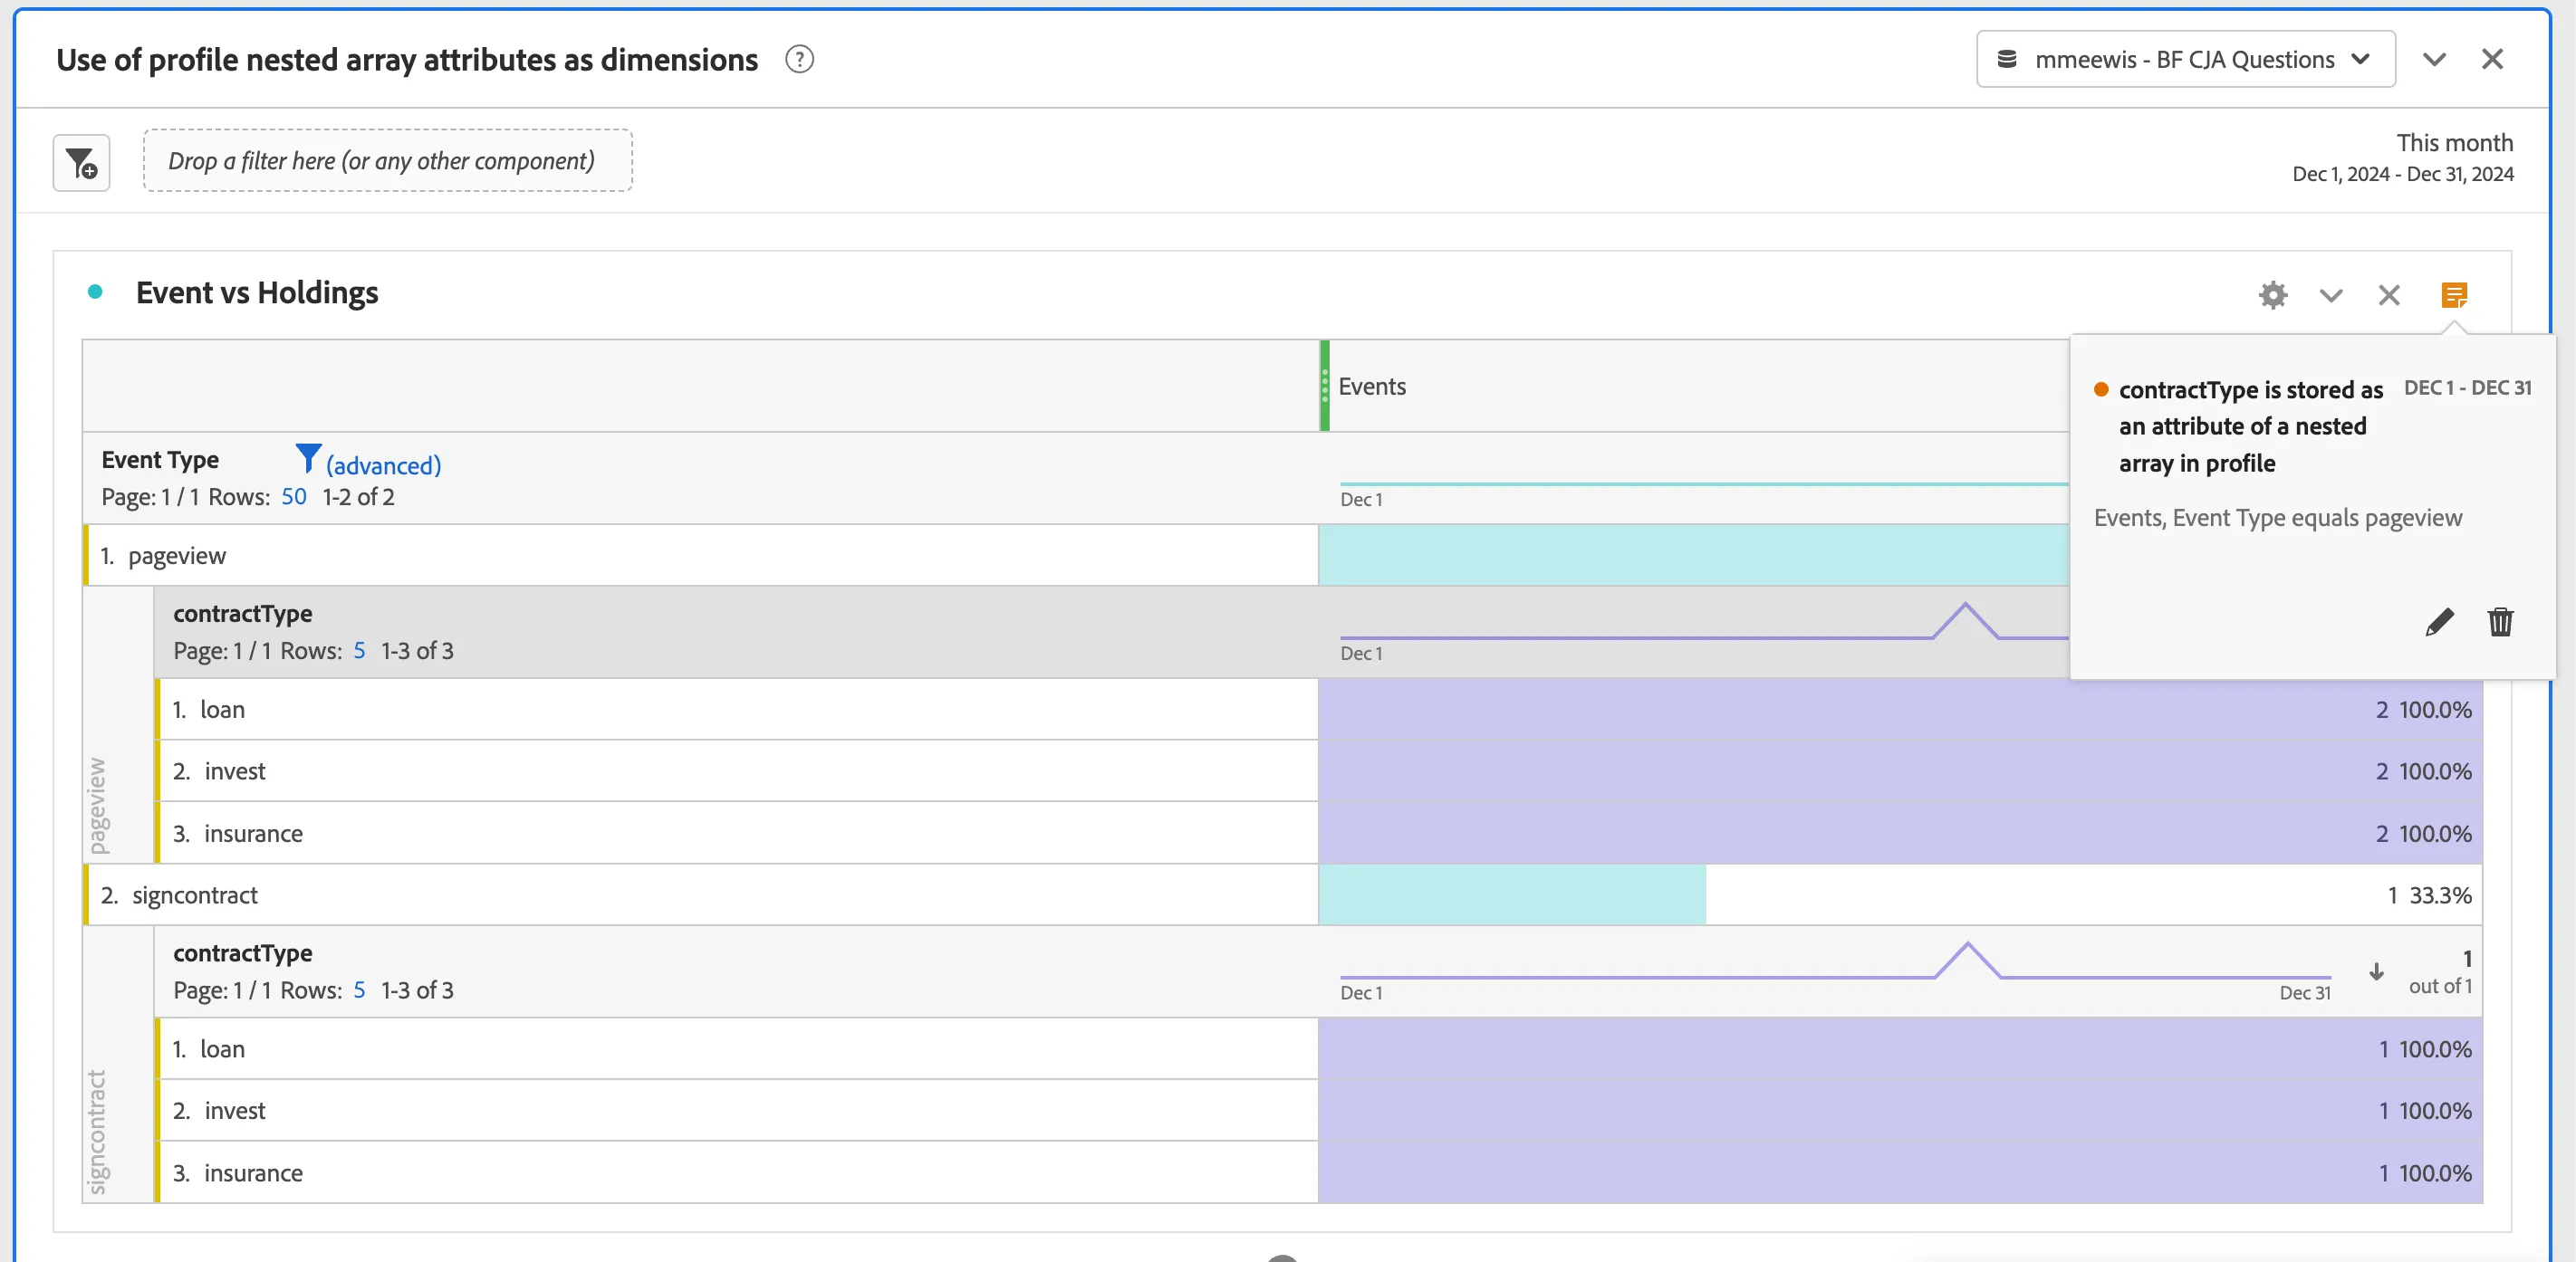2576x1262 pixels.
Task: Click the drop a filter here zone
Action: [x=387, y=160]
